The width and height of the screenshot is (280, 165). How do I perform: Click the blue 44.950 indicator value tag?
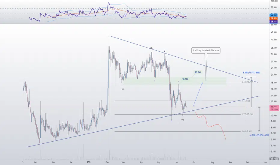coord(274,15)
